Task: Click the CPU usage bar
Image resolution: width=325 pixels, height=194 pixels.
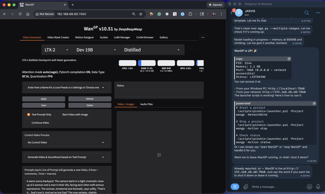Action: tap(128, 63)
